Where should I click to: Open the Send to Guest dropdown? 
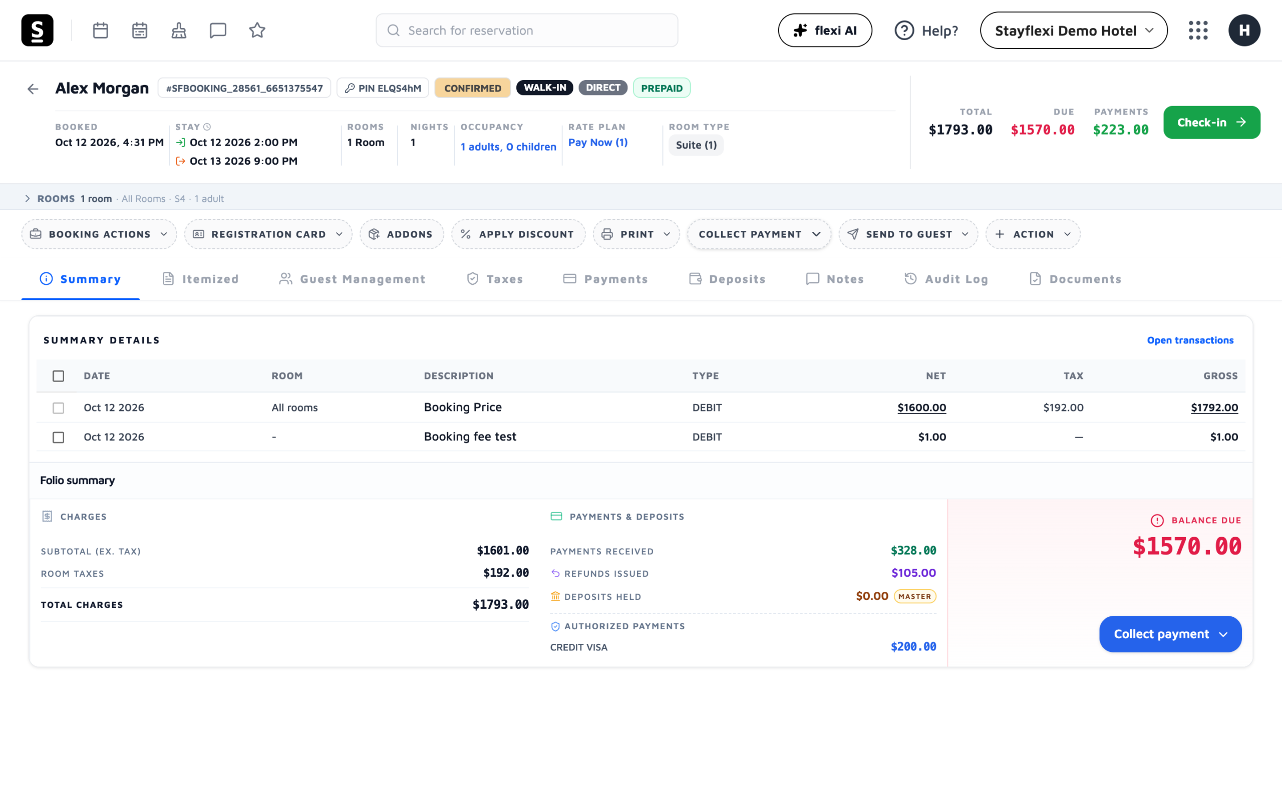908,234
